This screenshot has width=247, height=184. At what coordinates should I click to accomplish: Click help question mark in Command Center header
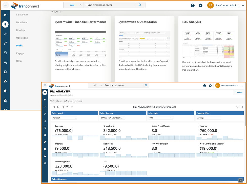[x=193, y=6]
